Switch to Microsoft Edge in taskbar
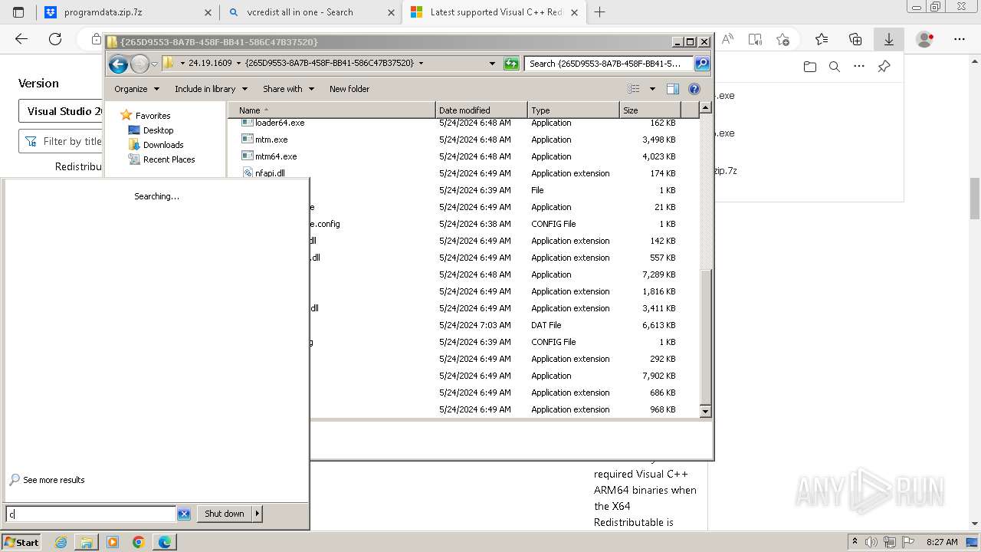The image size is (981, 552). [x=165, y=542]
